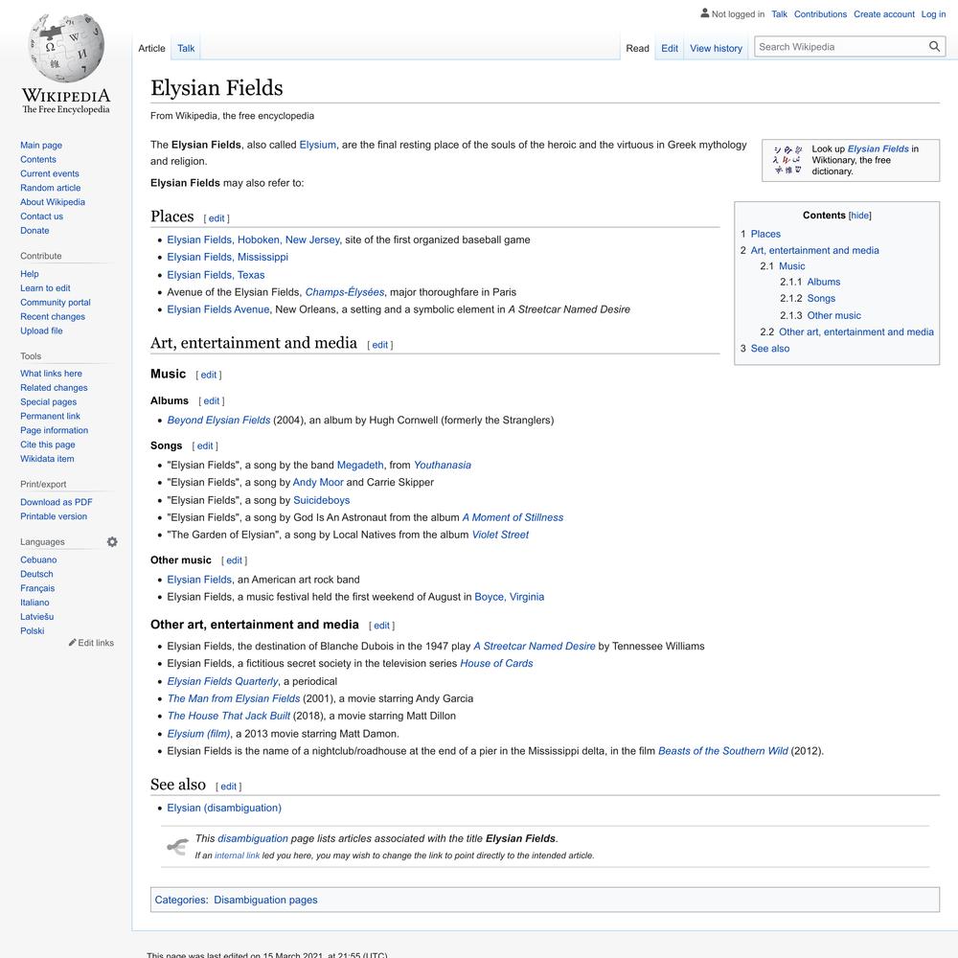Click Create account link

pos(884,14)
